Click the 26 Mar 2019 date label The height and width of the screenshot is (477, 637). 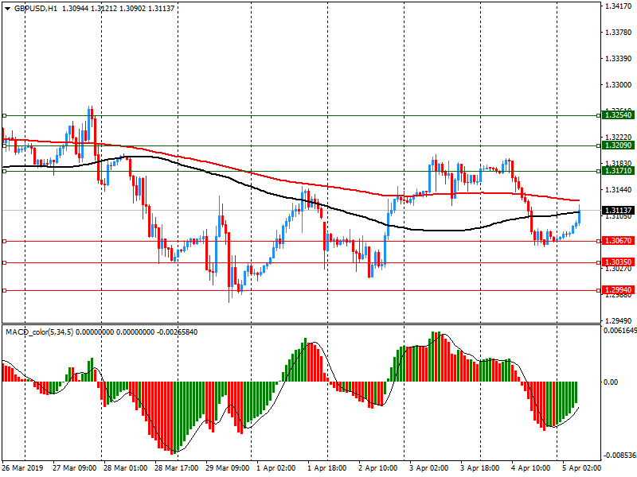[x=21, y=469]
